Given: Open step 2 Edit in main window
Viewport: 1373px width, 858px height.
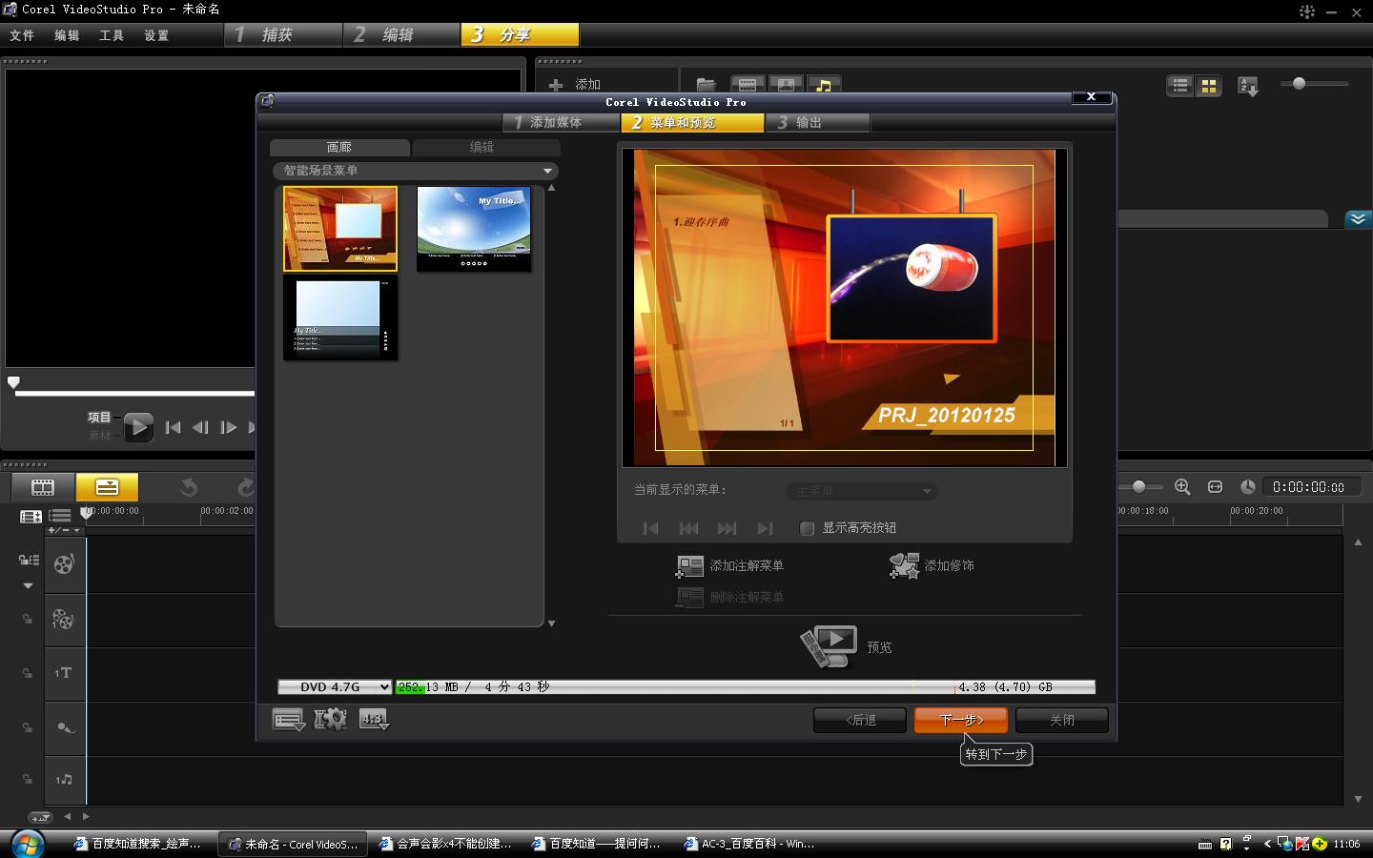Looking at the screenshot, I should point(401,35).
